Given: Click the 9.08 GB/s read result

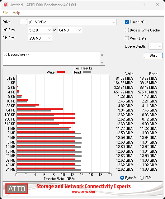Looking at the screenshot, I should coord(150,124).
